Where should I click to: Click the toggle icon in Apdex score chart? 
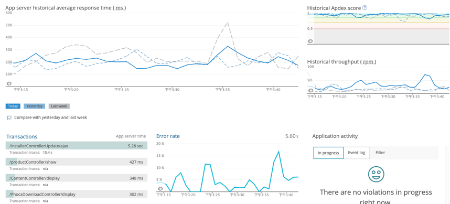310,41
